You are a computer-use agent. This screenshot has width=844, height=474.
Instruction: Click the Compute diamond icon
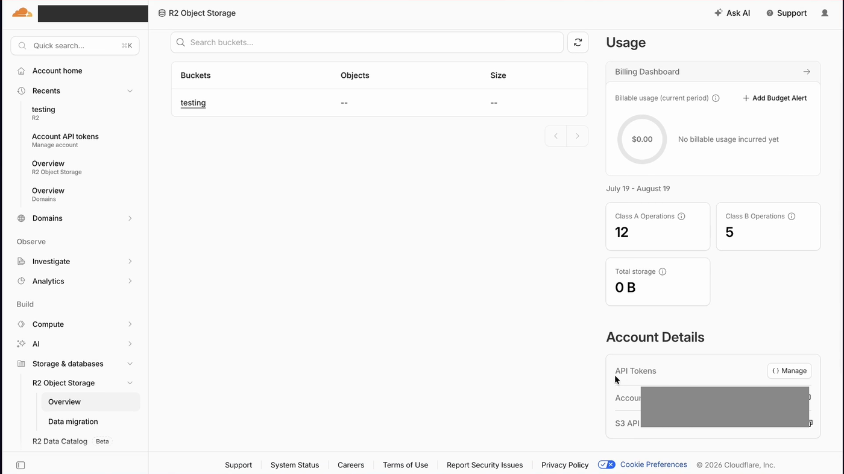point(21,324)
